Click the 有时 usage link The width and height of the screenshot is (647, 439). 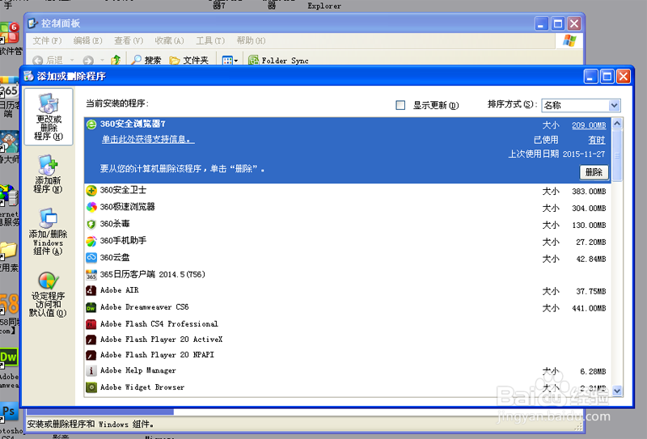[597, 141]
